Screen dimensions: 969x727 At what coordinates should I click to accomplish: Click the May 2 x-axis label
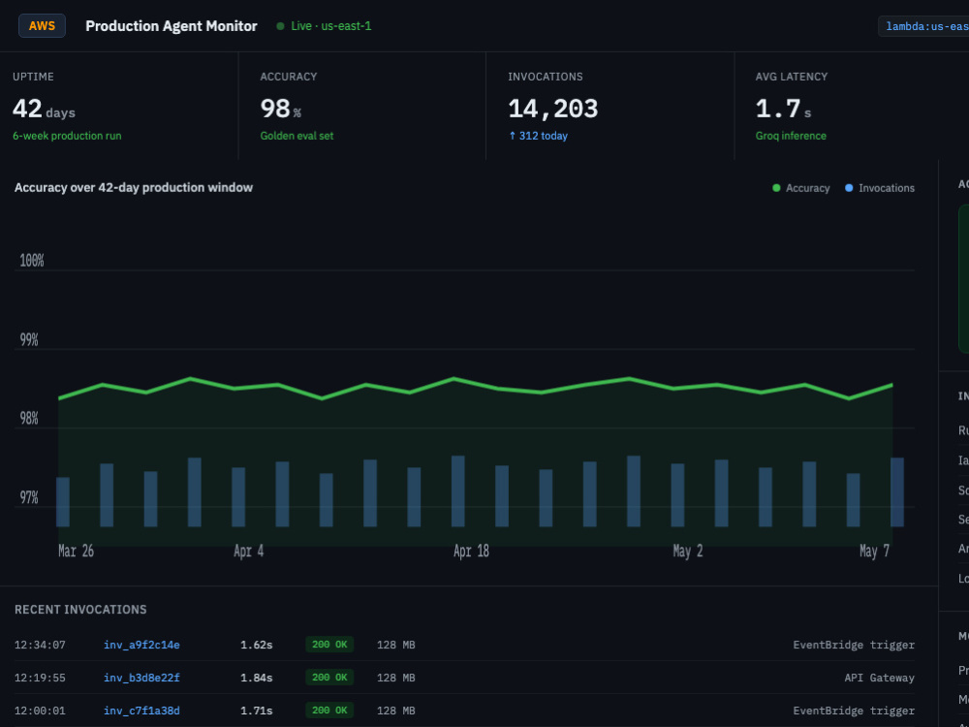688,551
